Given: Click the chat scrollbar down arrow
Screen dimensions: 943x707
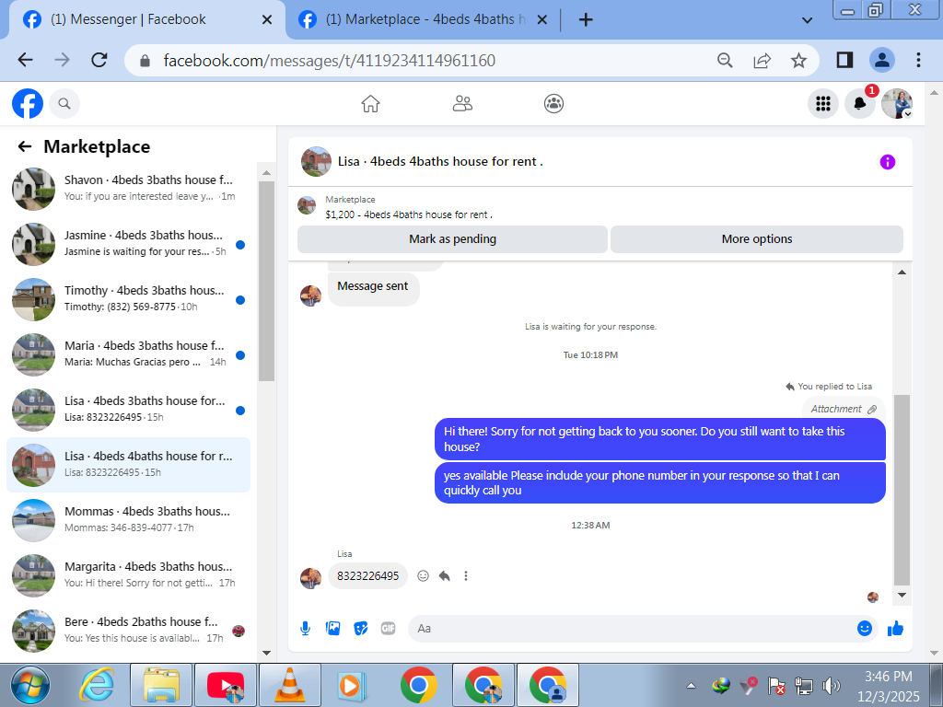Looking at the screenshot, I should pos(902,596).
